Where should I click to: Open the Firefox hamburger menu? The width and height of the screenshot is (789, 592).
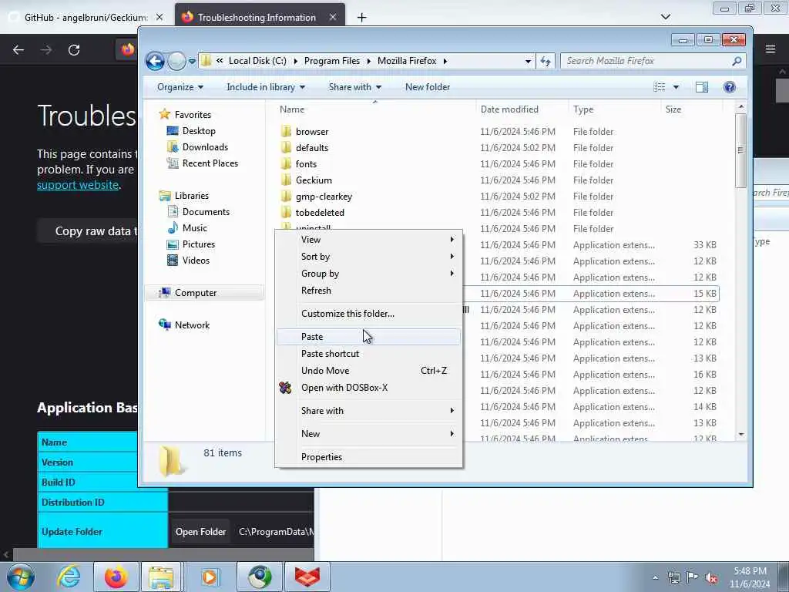[x=771, y=49]
